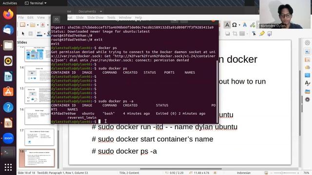Screen dimensions: 312x175
Task: Insert special character with the Omega icon
Action: (x=234, y=25)
